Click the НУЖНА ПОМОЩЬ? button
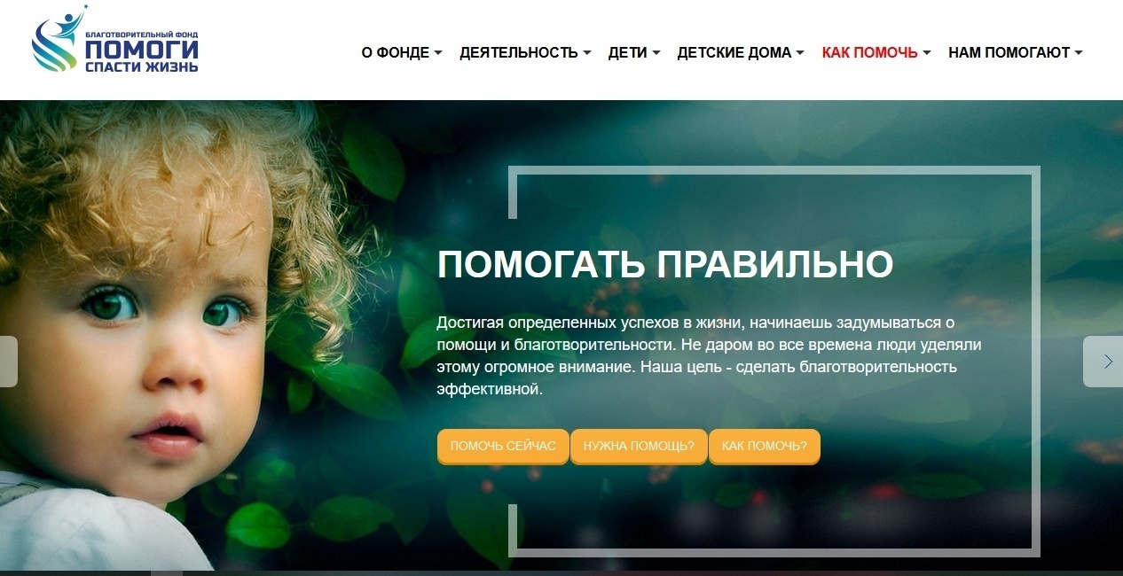This screenshot has height=576, width=1123. pyautogui.click(x=639, y=446)
